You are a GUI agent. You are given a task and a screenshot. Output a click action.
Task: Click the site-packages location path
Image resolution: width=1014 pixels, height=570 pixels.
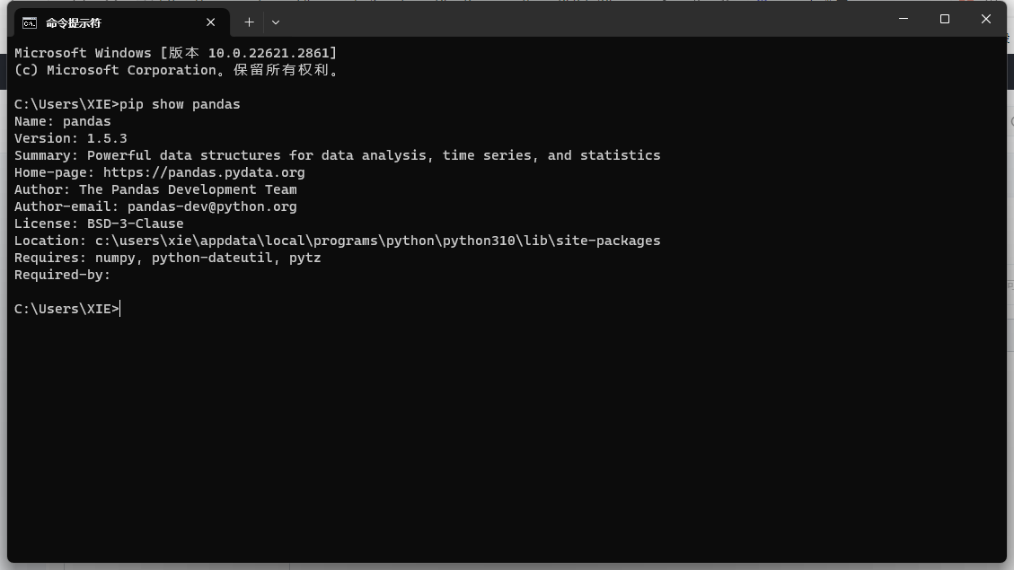(377, 241)
